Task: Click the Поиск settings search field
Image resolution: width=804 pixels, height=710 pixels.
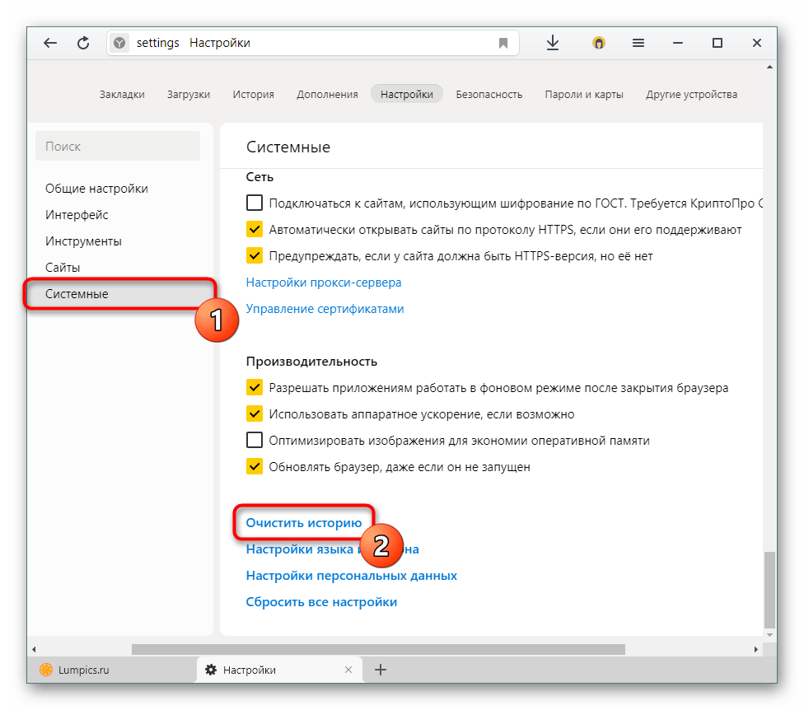Action: tap(118, 146)
